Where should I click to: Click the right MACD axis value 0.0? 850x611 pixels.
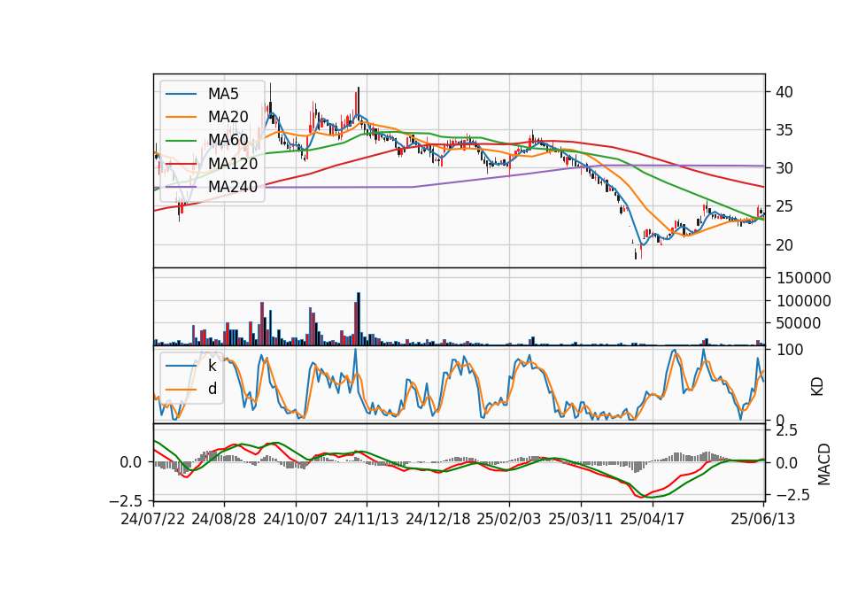point(787,463)
